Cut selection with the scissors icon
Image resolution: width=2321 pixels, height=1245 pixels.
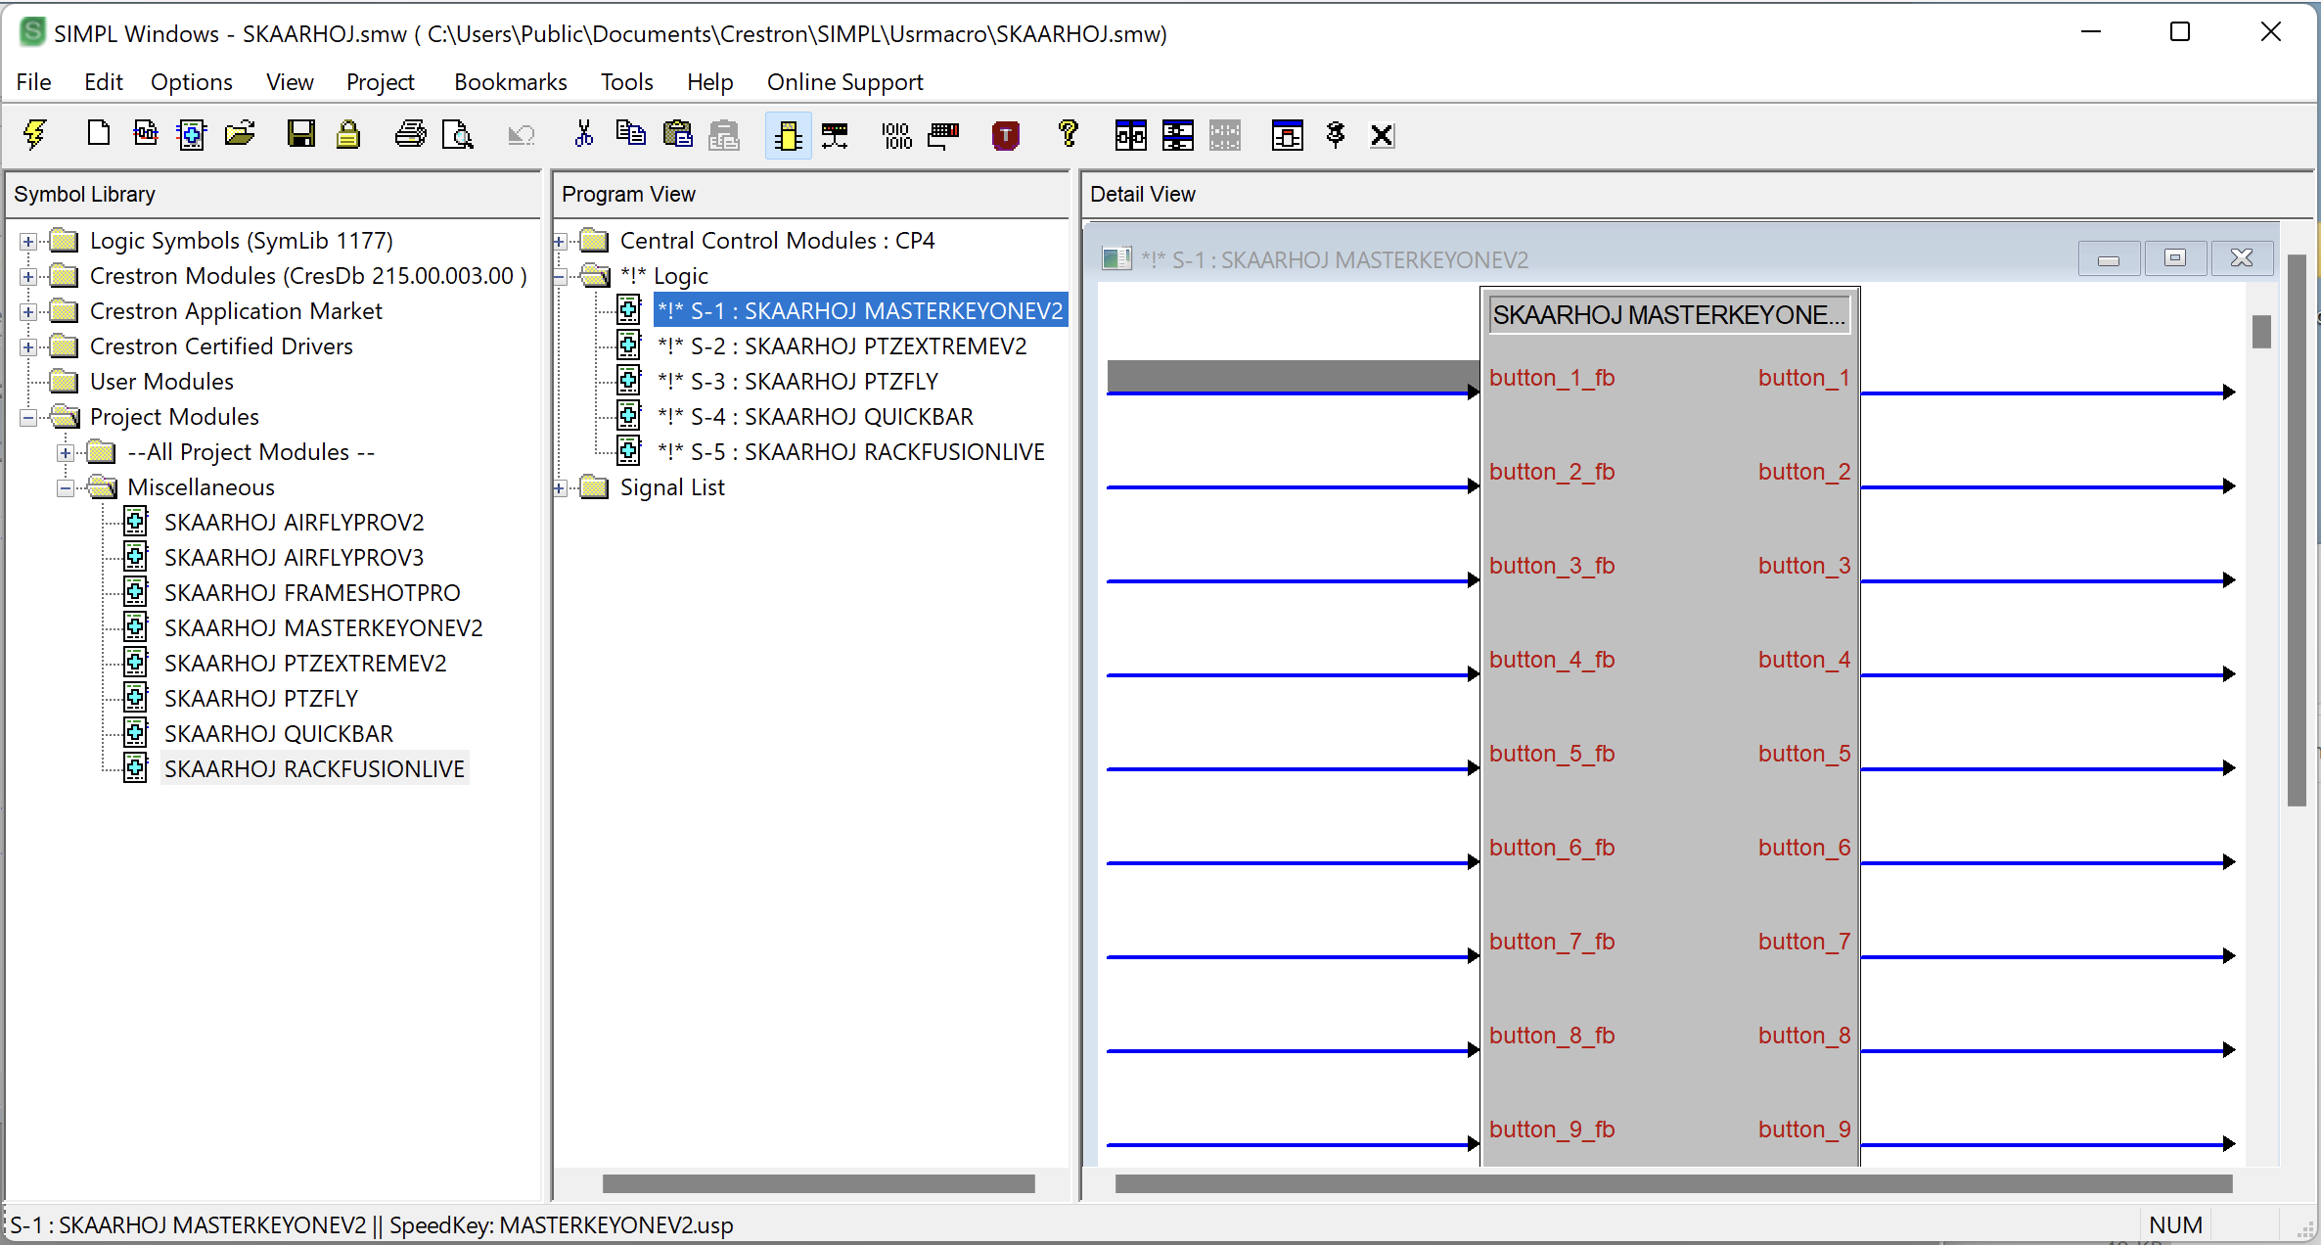[x=583, y=133]
